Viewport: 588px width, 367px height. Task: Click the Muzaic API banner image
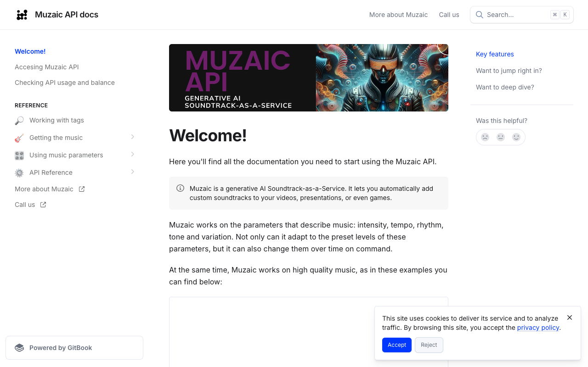[309, 78]
